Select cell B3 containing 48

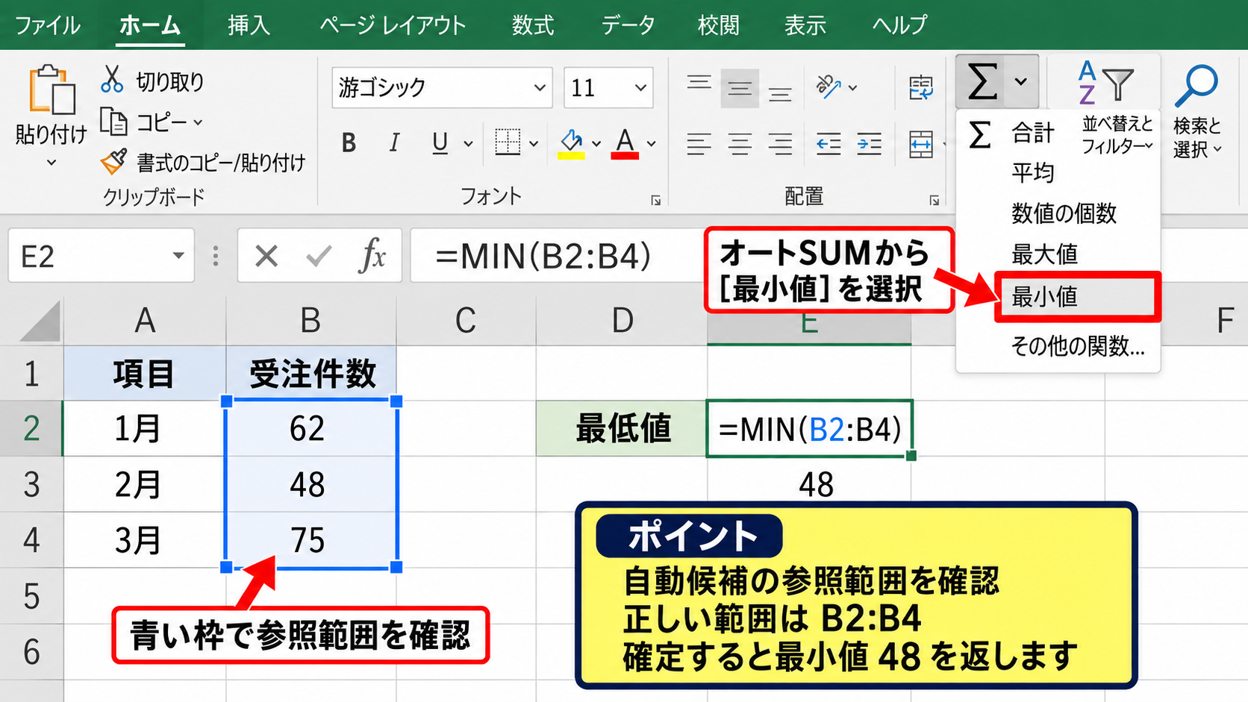(x=311, y=484)
